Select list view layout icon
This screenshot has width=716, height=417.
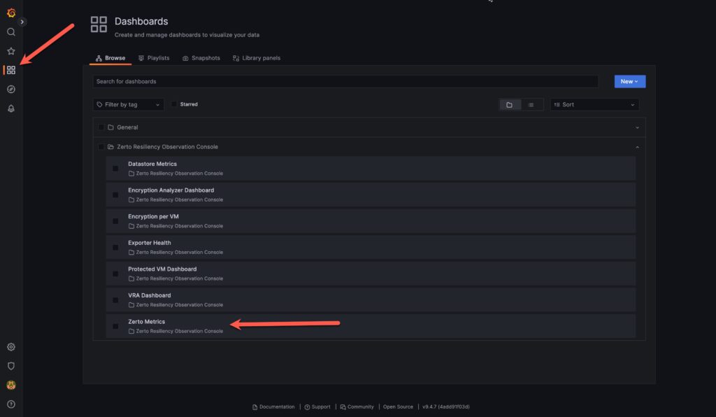pos(531,104)
